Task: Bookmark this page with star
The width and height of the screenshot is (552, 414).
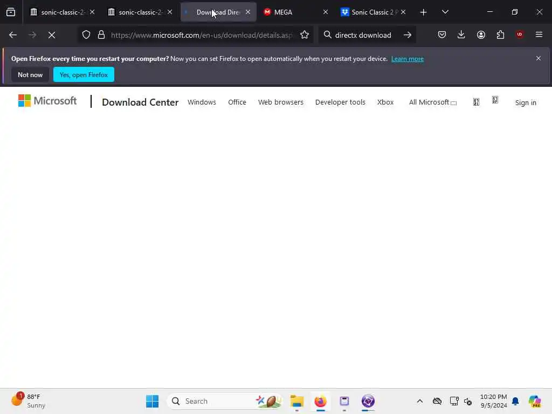Action: click(x=305, y=35)
